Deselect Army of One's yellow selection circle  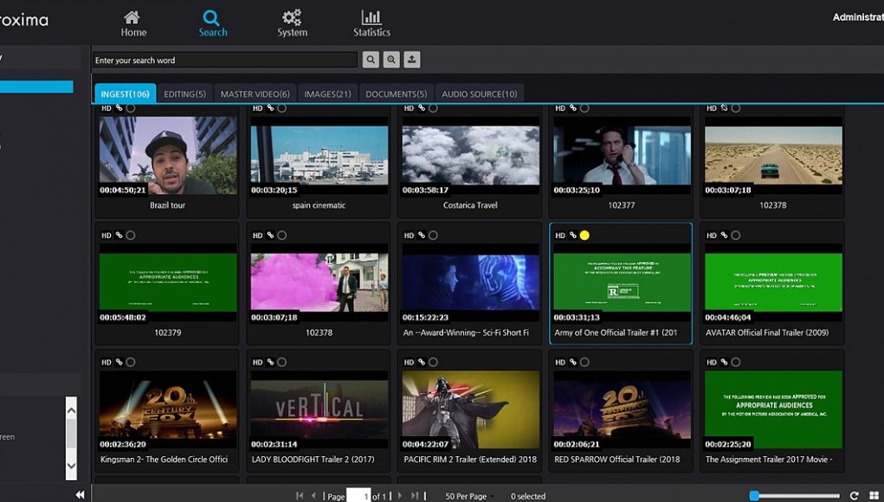(x=584, y=235)
